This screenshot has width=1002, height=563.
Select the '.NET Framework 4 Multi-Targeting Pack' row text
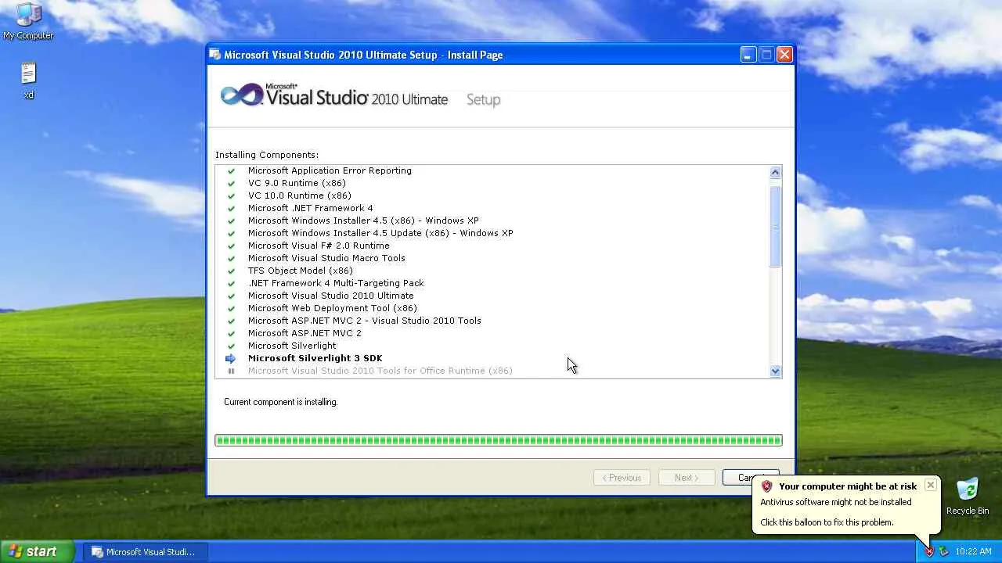(x=336, y=283)
